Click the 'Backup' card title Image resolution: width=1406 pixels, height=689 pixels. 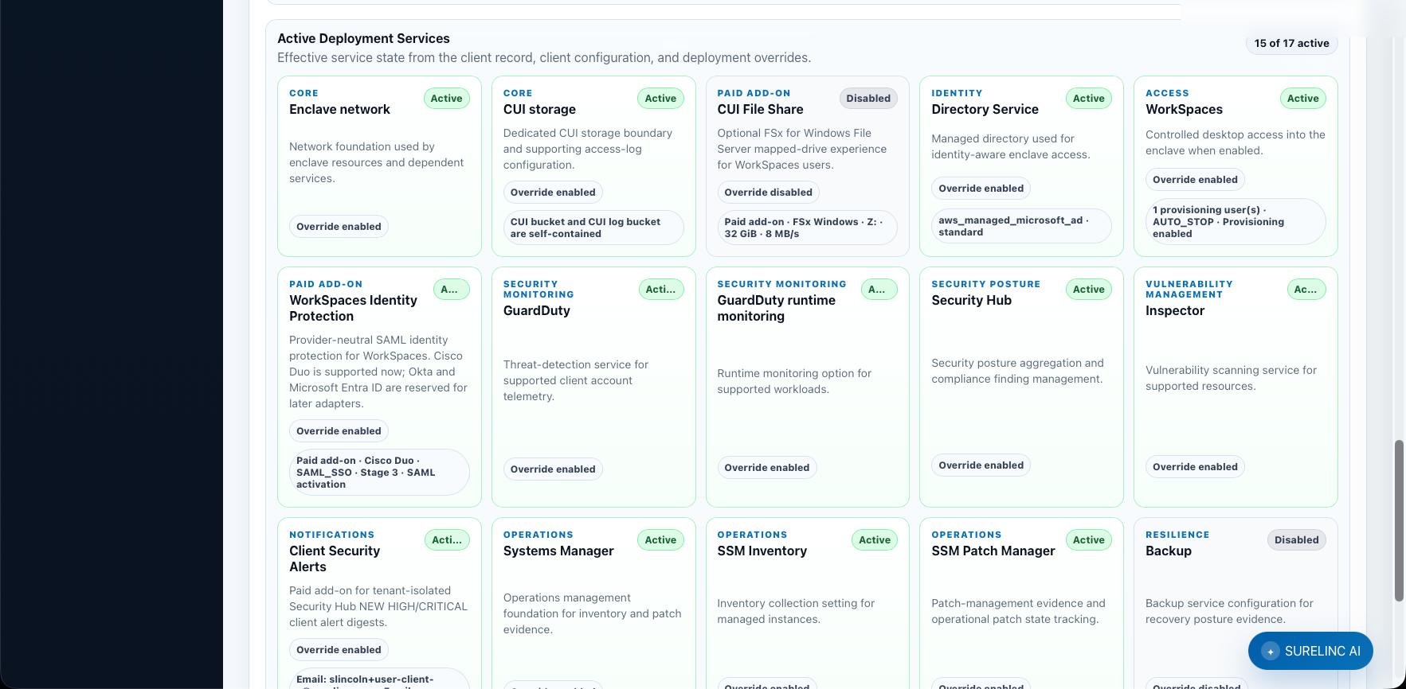1169,551
